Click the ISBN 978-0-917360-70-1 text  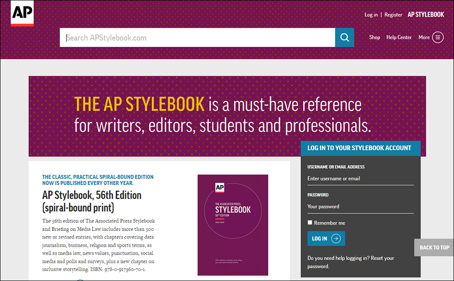click(118, 269)
